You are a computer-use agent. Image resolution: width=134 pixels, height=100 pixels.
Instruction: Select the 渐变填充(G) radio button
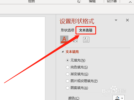[x=68, y=74]
